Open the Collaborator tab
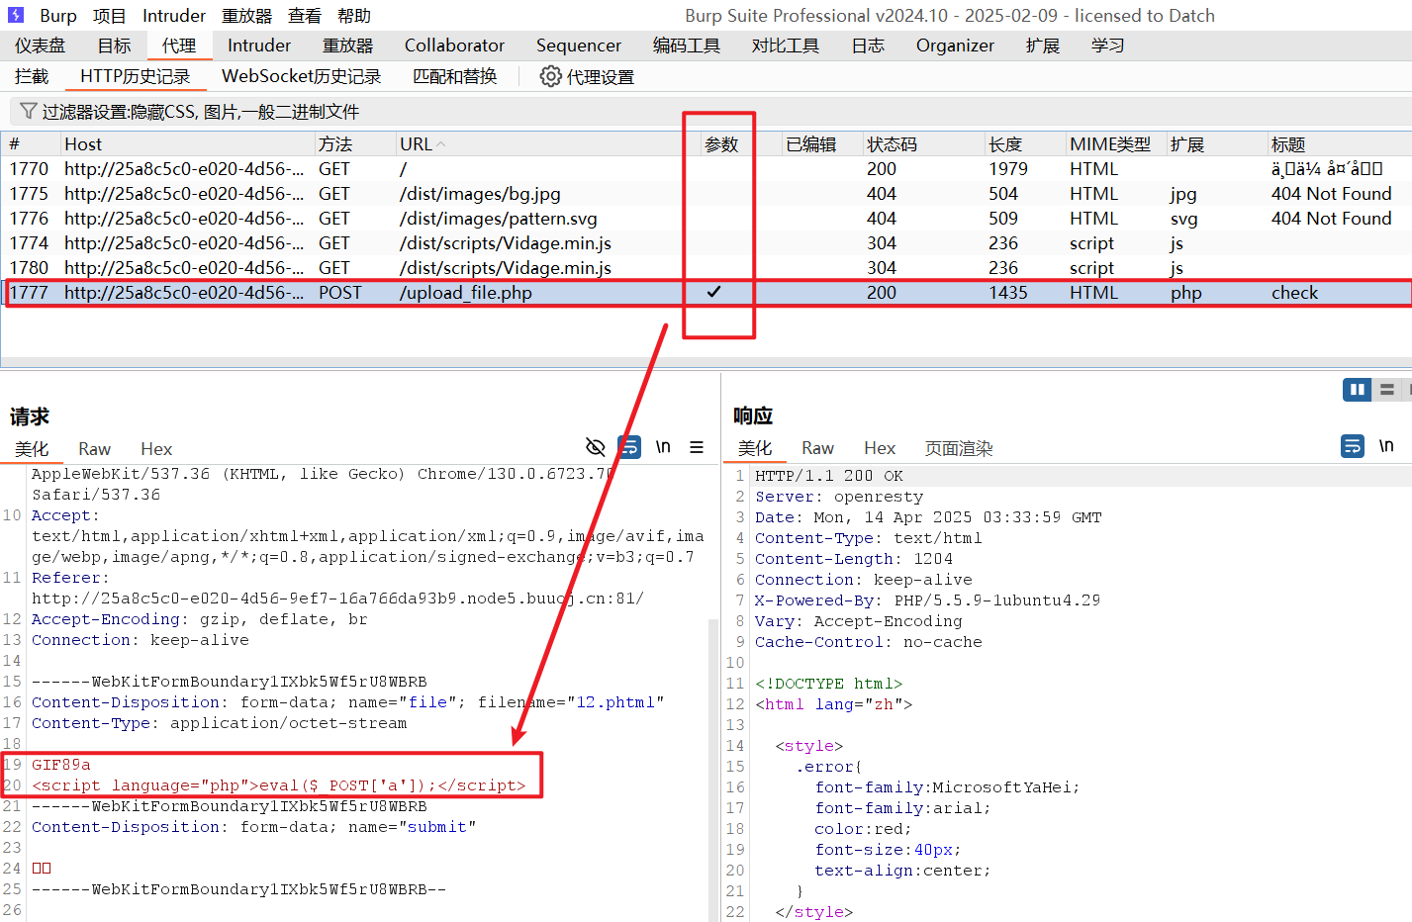This screenshot has width=1412, height=922. point(454,46)
